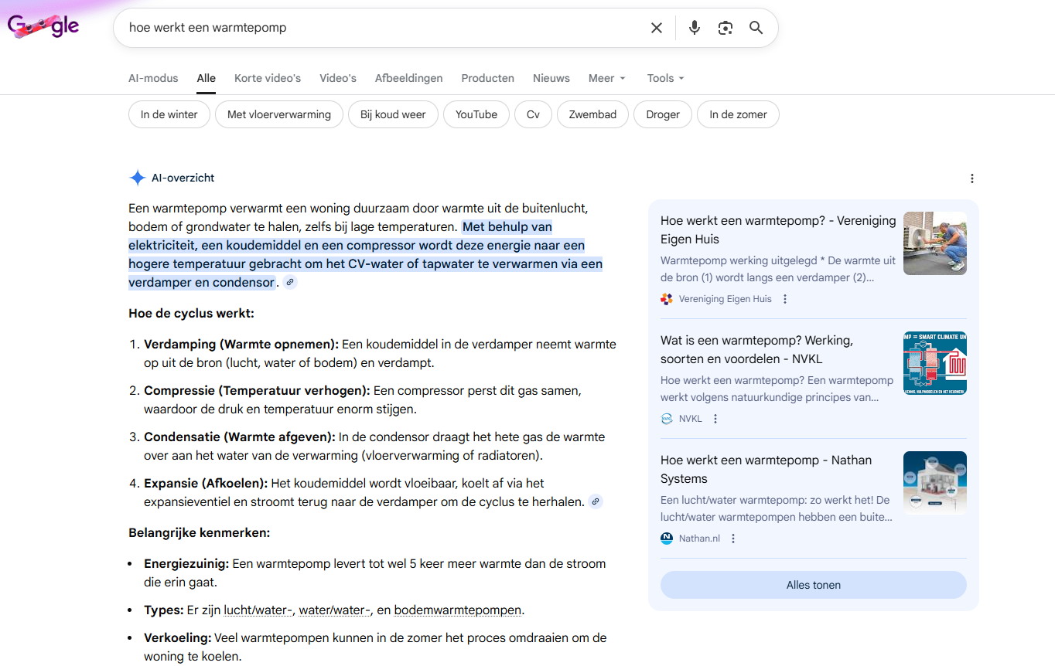Click the magnifier icon to search
Image resolution: width=1055 pixels, height=666 pixels.
click(756, 27)
